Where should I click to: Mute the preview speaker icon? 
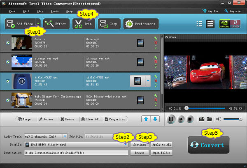pyautogui.click(x=219, y=119)
